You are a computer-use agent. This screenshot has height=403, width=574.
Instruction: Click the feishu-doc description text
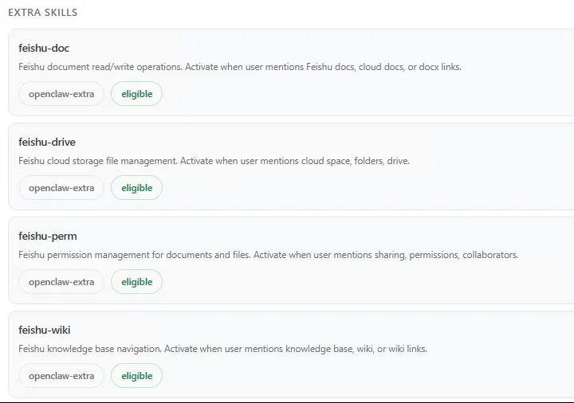[239, 67]
